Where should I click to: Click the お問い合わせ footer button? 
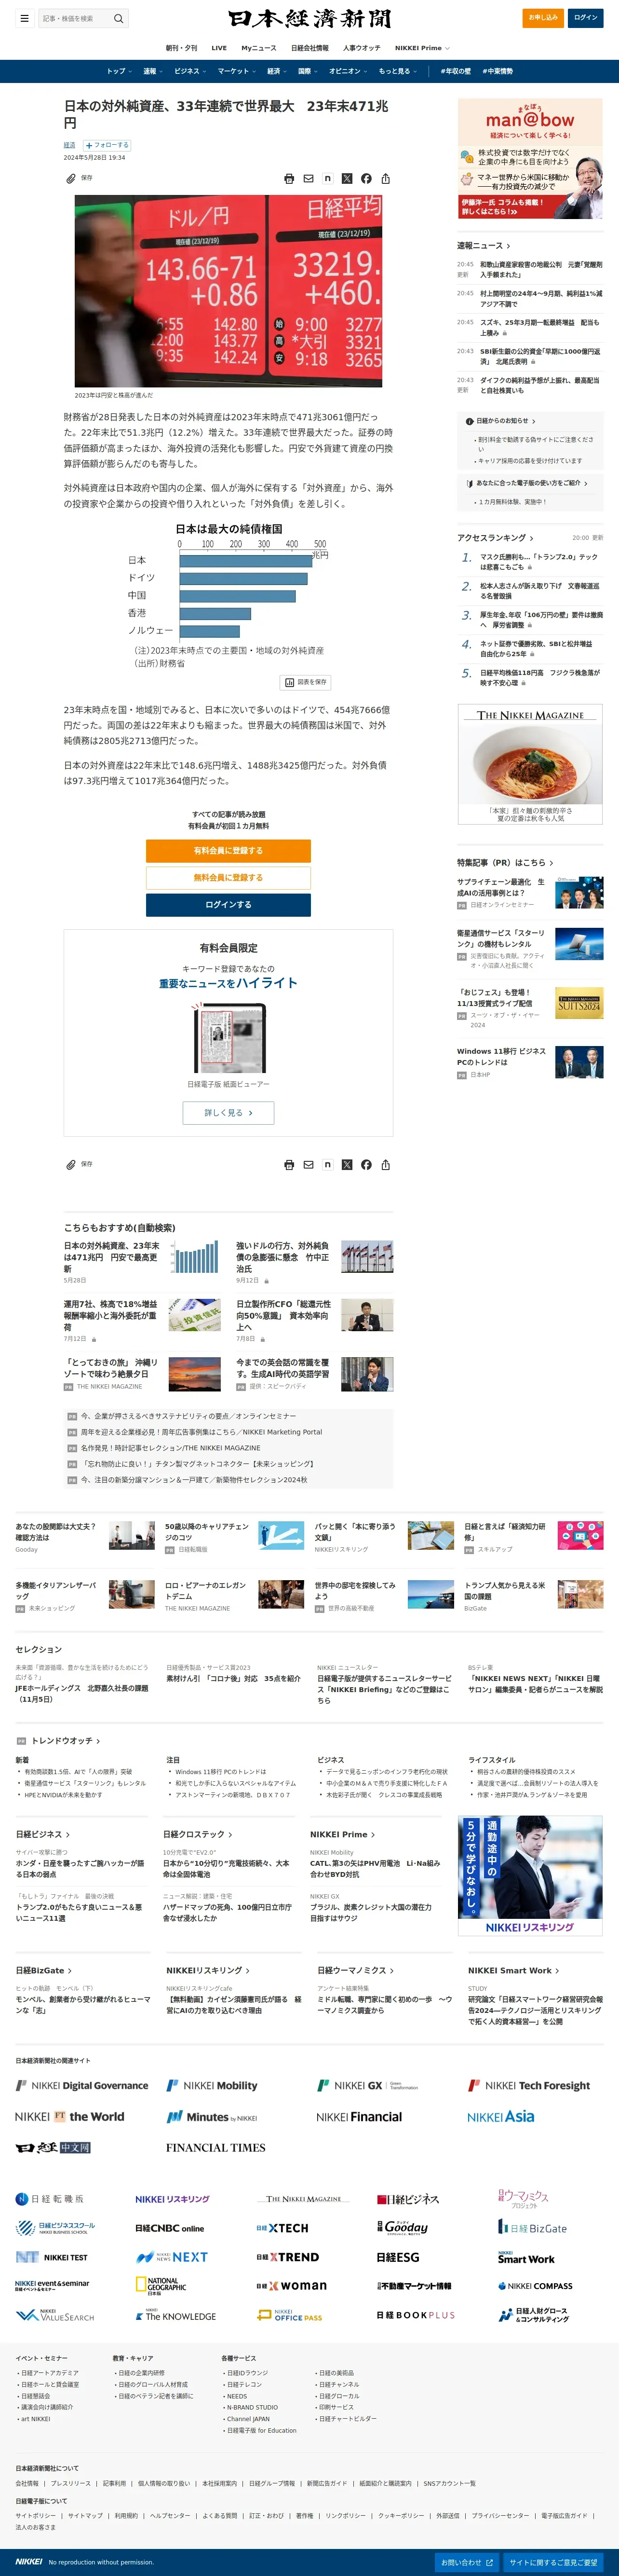click(467, 2562)
